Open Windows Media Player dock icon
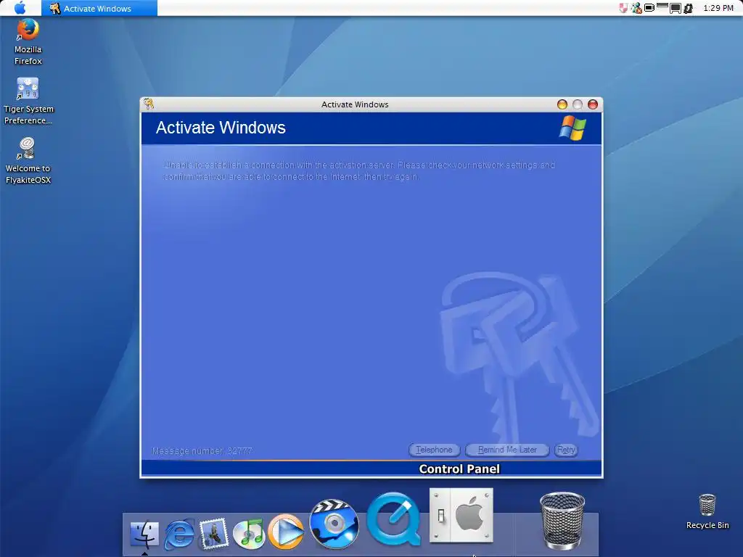The height and width of the screenshot is (557, 743). (x=286, y=532)
